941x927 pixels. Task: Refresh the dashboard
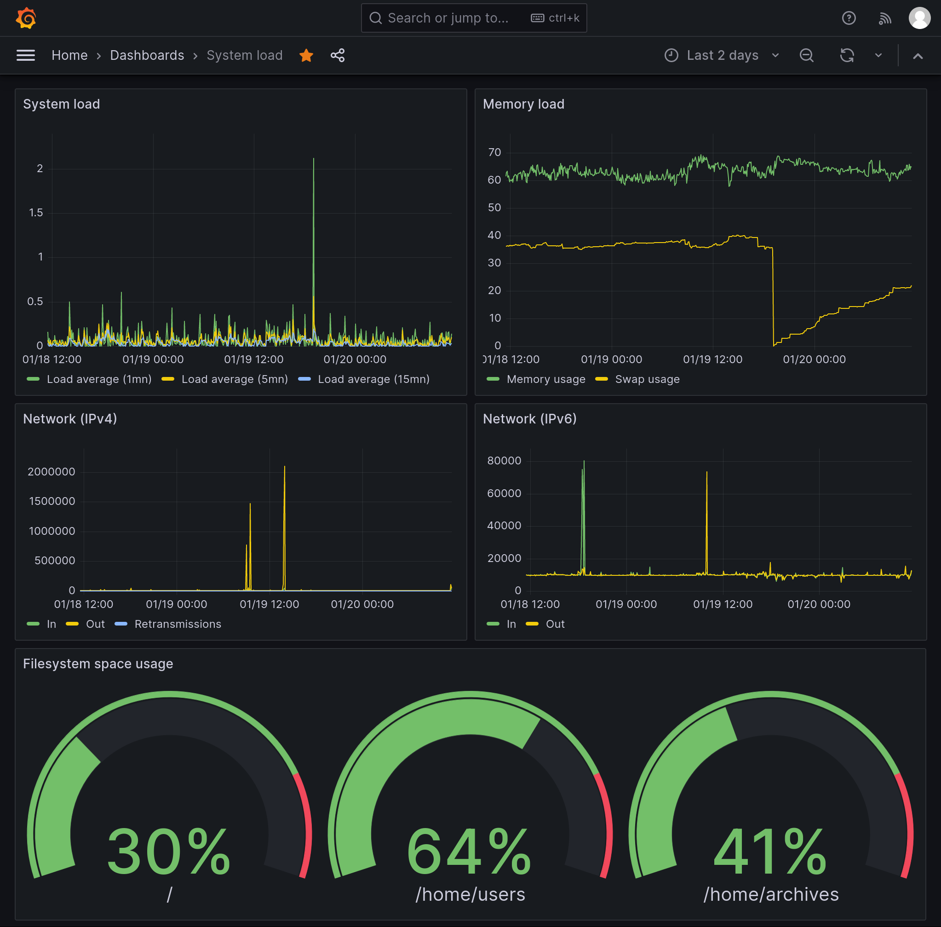click(847, 56)
